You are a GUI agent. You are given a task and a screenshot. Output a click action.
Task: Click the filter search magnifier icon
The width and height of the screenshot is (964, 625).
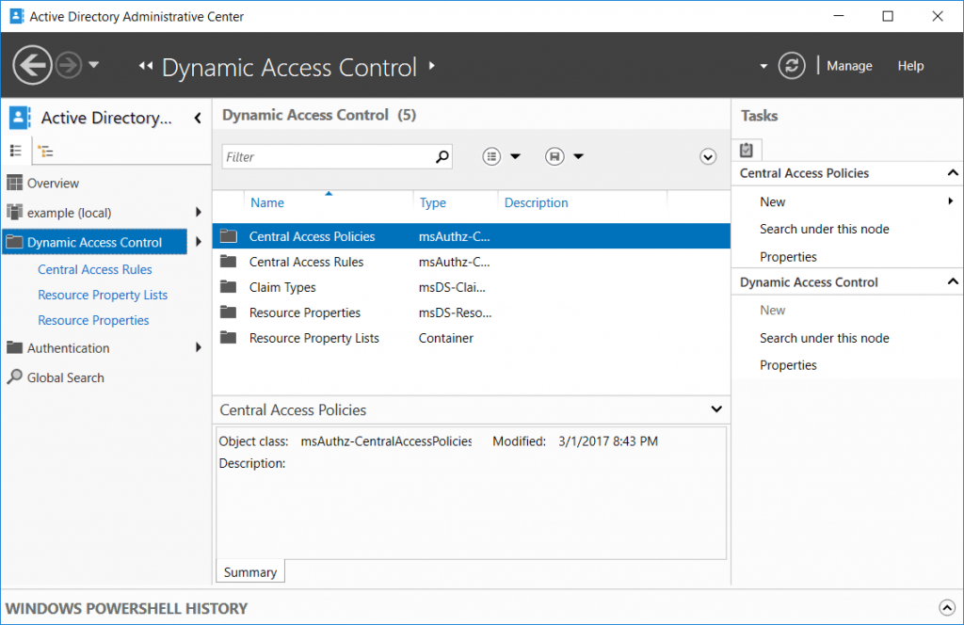(x=442, y=155)
